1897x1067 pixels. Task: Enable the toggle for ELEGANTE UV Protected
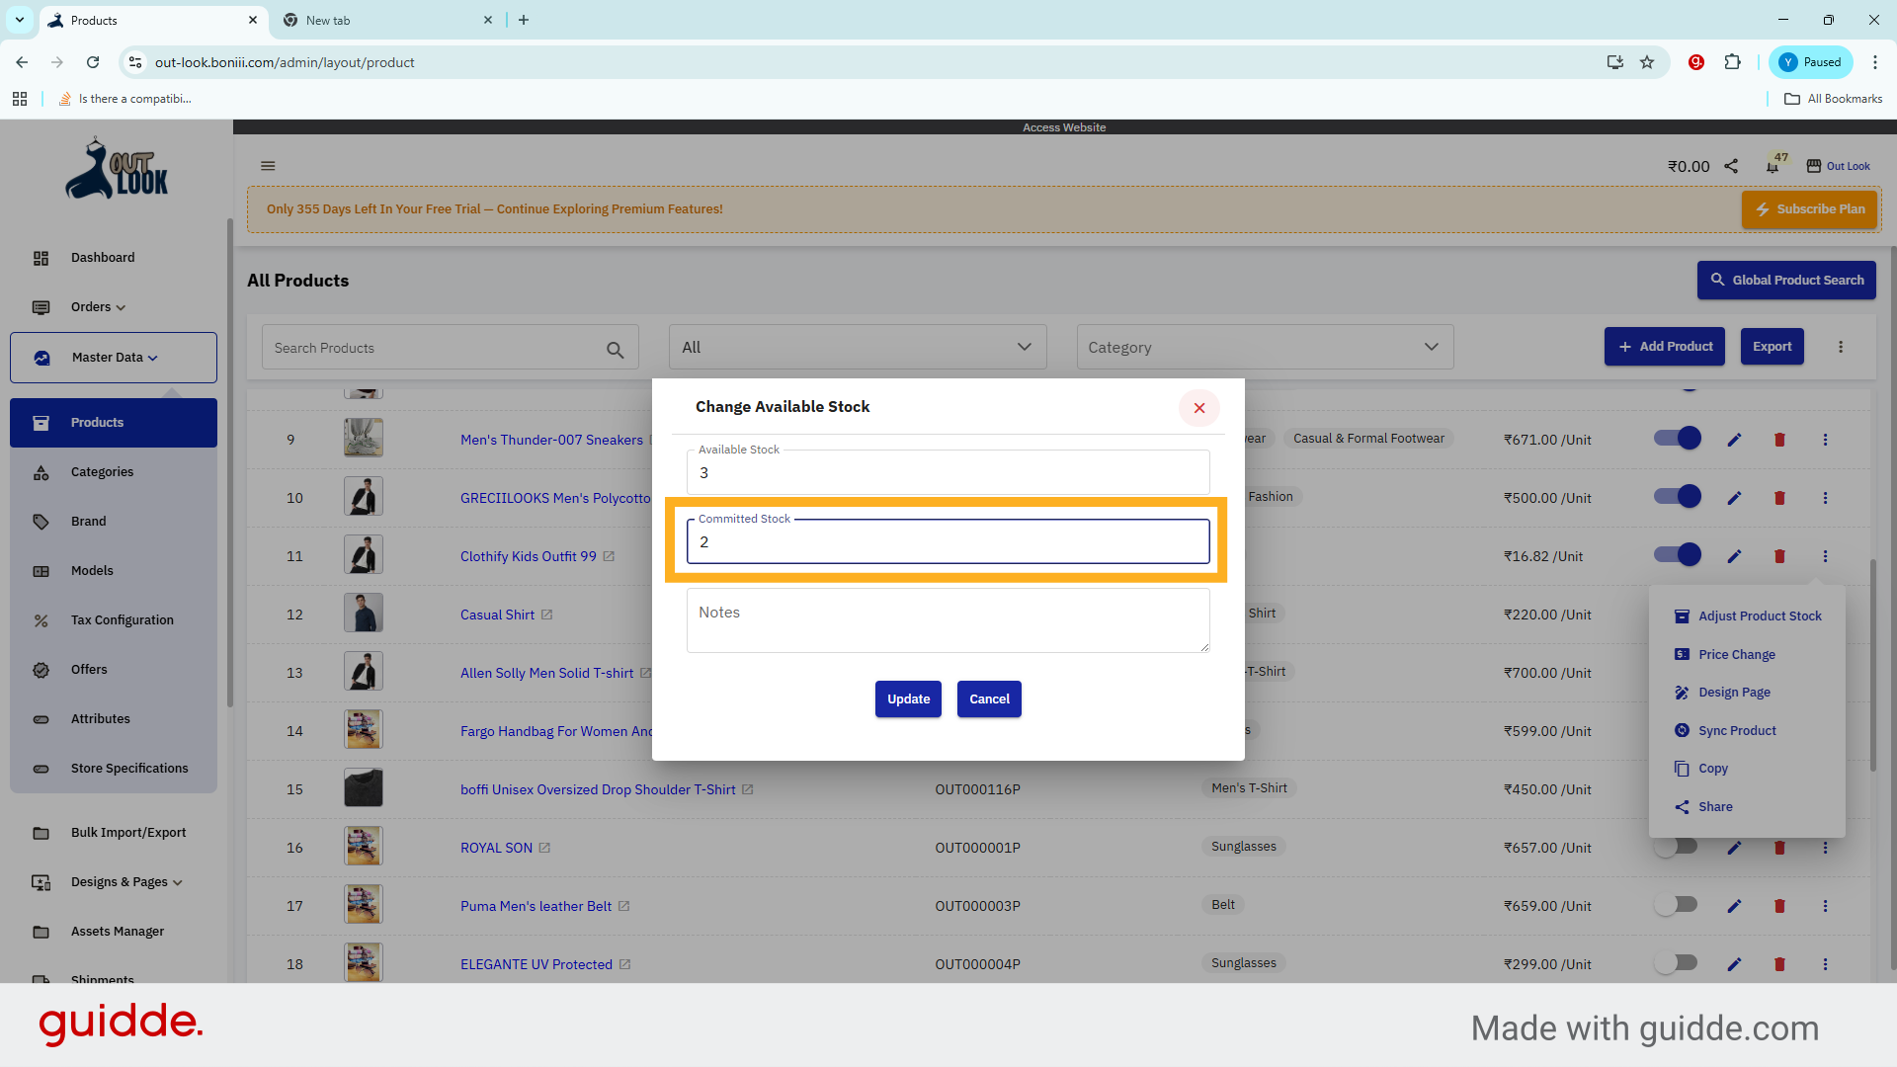click(1677, 963)
